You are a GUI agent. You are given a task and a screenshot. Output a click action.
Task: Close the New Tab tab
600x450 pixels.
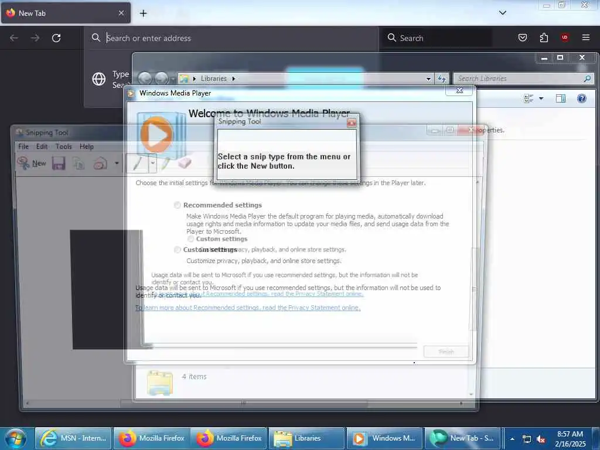coord(121,13)
